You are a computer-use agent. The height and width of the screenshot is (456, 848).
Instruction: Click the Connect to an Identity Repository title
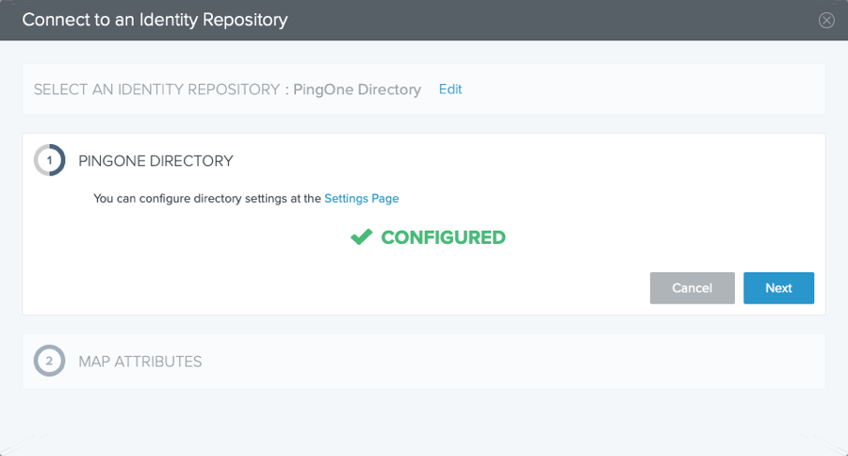(155, 20)
